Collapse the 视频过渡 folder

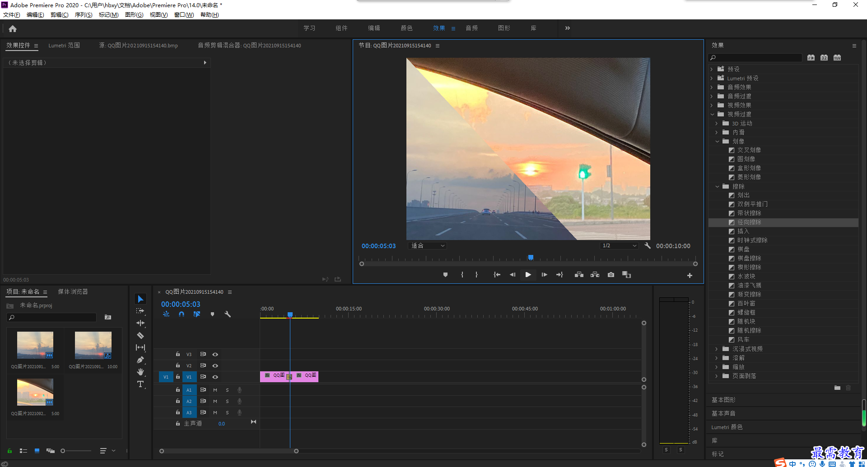pos(712,114)
